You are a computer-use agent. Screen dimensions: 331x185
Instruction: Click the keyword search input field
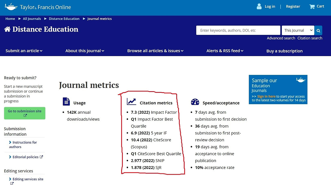pos(238,30)
